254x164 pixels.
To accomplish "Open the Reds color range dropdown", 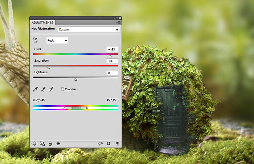I will click(x=57, y=41).
